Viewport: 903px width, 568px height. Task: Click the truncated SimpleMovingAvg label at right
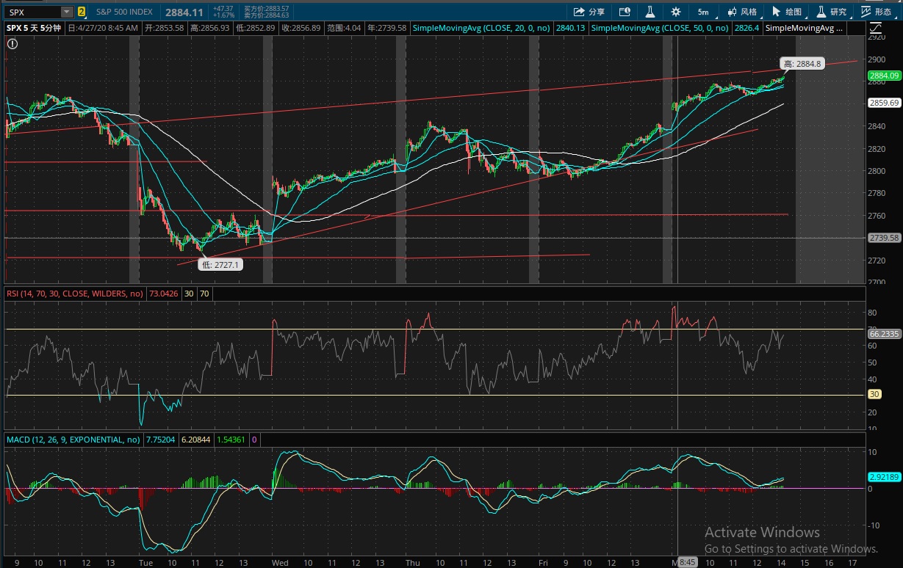(x=805, y=28)
